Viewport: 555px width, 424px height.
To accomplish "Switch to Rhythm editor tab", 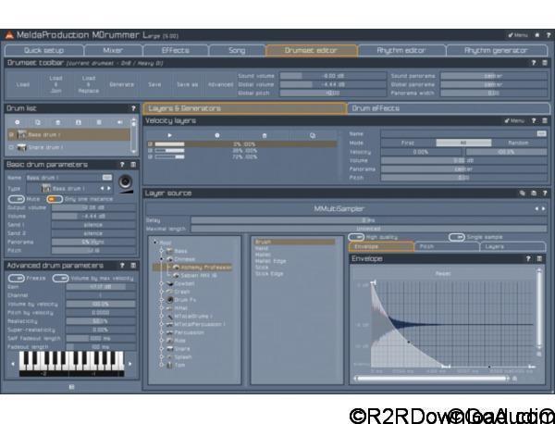I will pos(401,50).
